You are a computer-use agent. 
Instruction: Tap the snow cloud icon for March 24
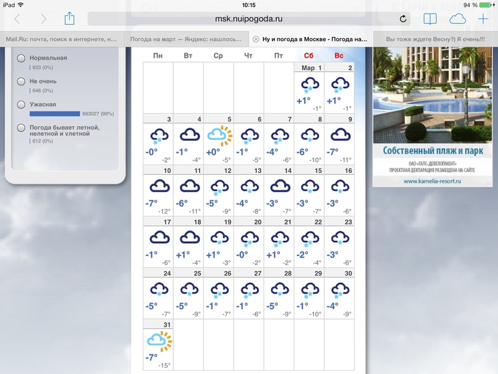click(x=159, y=290)
